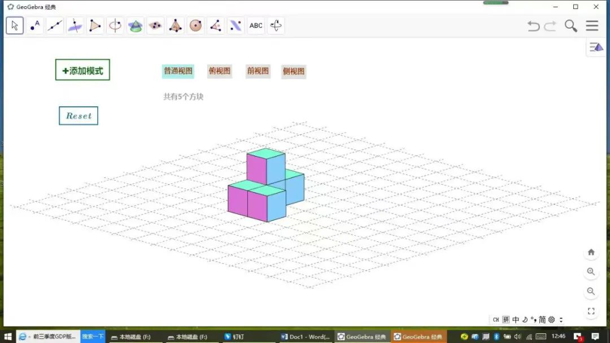Image resolution: width=610 pixels, height=343 pixels.
Task: Switch to 侧视图 side view
Action: [x=294, y=72]
